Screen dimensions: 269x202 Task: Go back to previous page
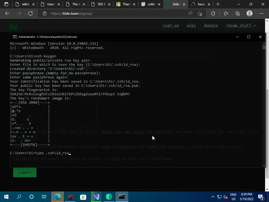(7, 13)
